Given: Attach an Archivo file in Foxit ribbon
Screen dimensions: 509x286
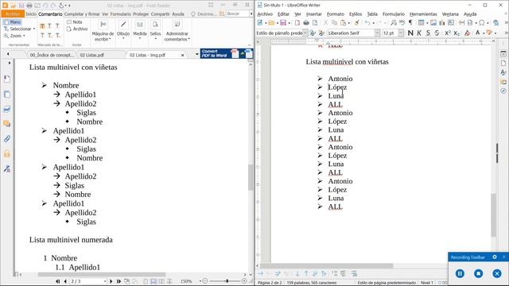Looking at the screenshot, I should click(x=77, y=29).
